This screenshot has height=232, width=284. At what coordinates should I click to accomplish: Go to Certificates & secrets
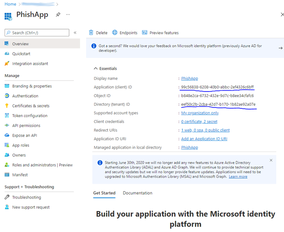tap(30, 106)
